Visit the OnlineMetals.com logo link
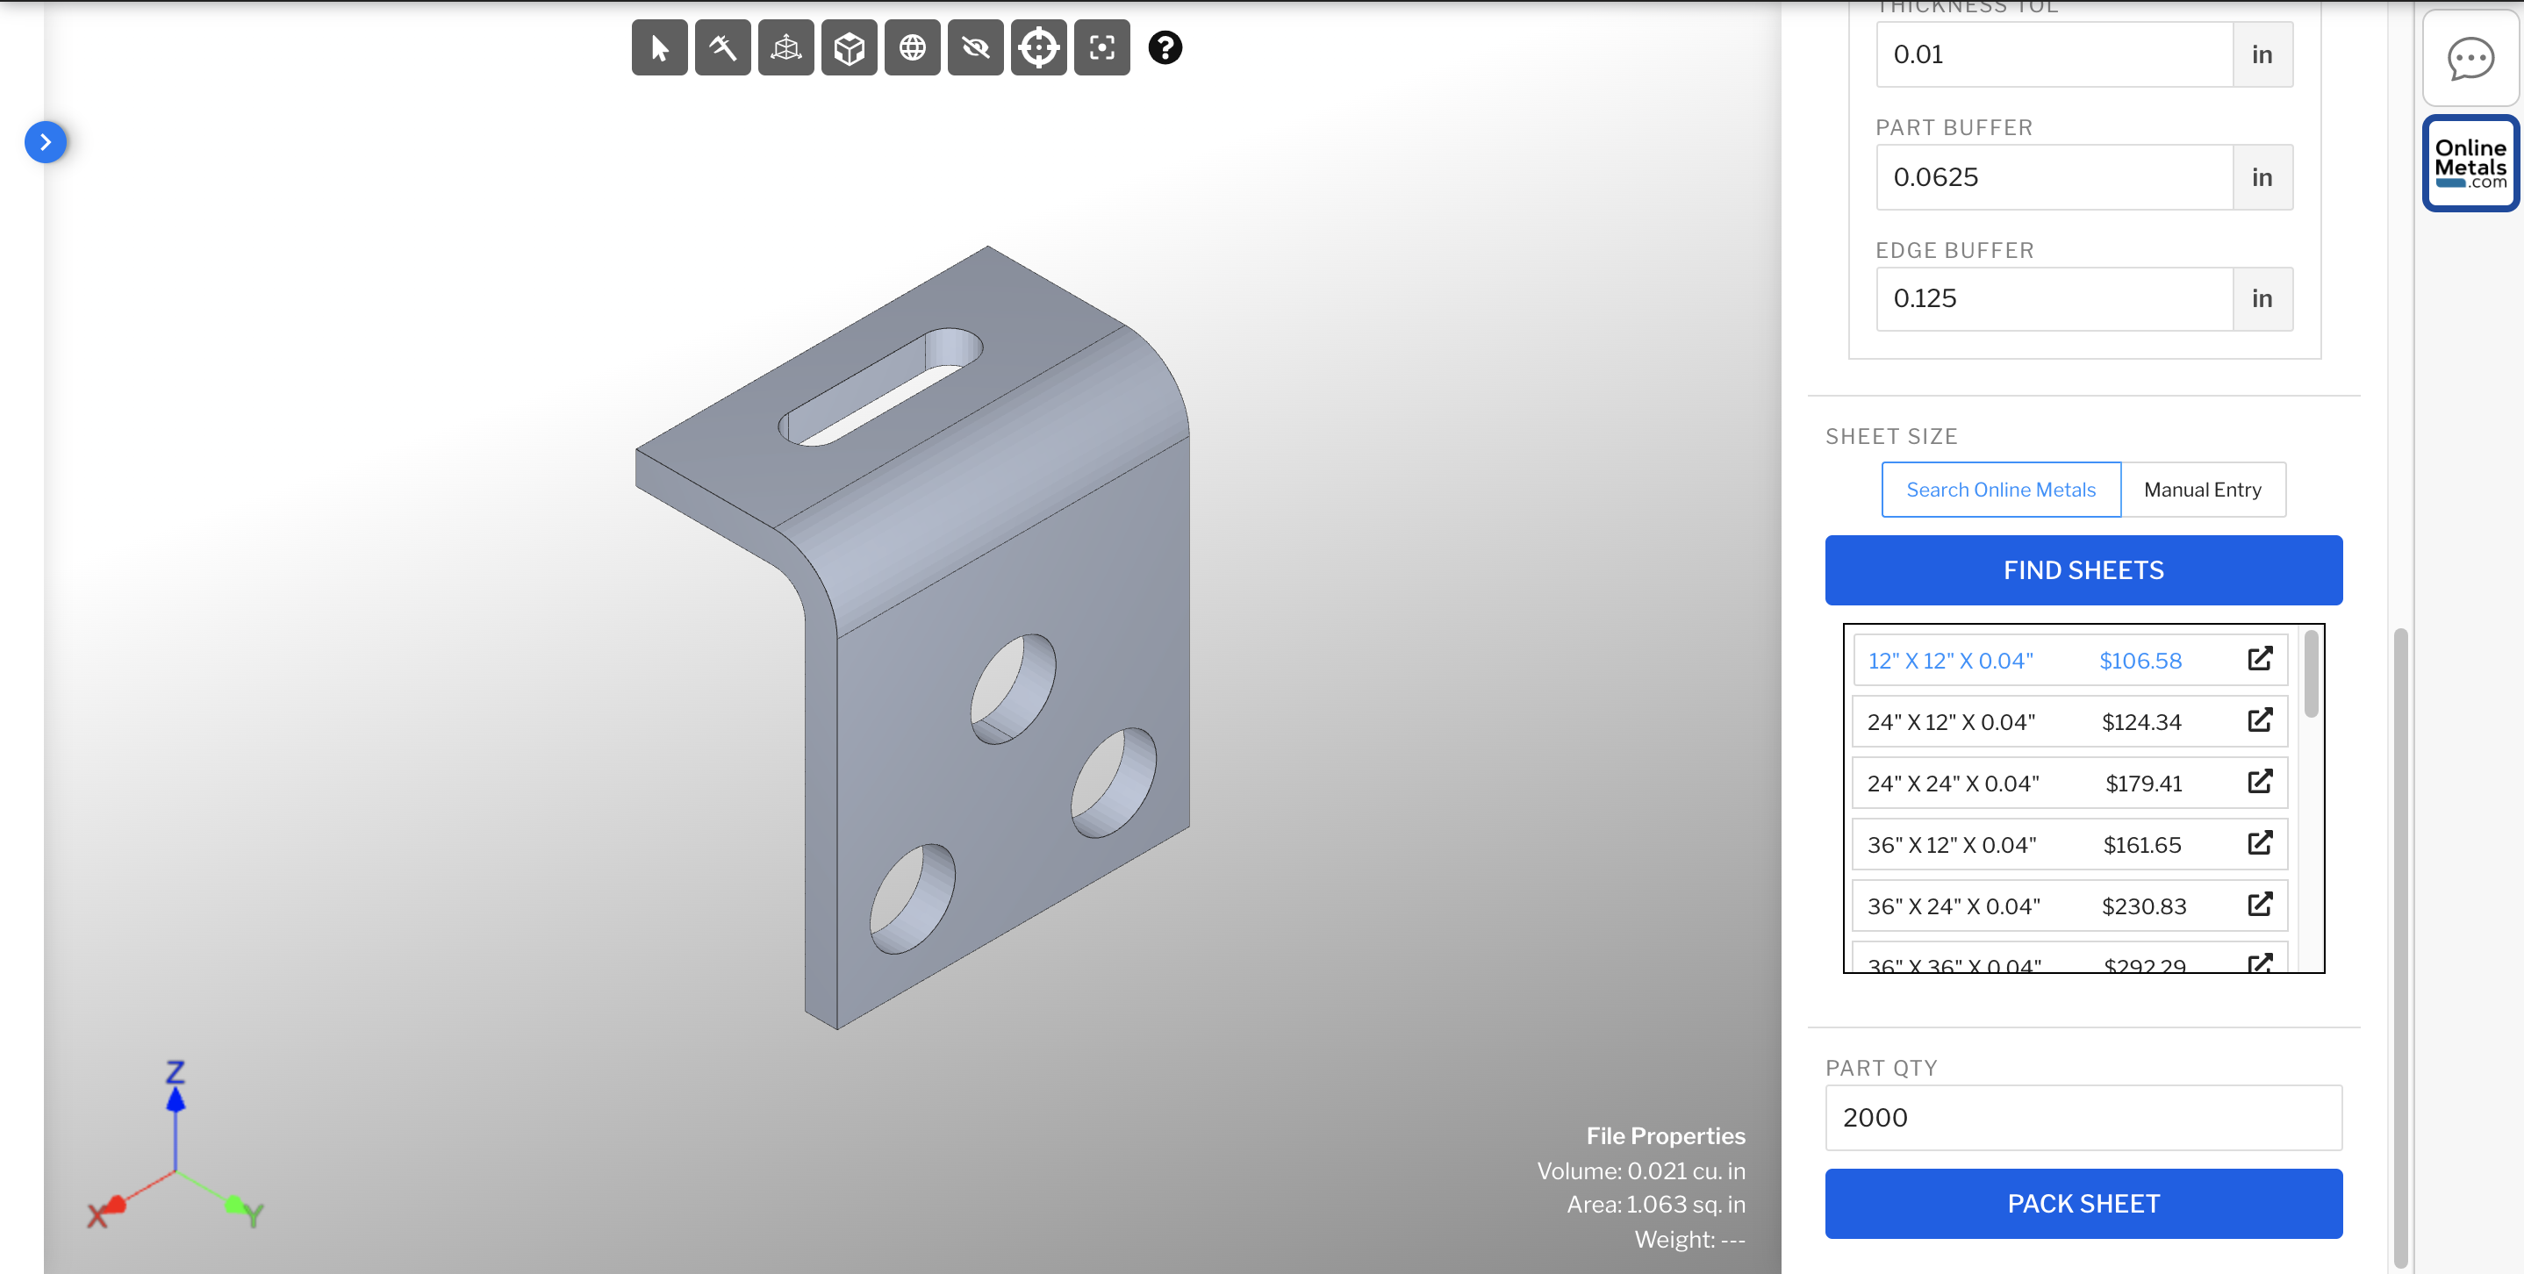Image resolution: width=2524 pixels, height=1274 pixels. pos(2470,162)
